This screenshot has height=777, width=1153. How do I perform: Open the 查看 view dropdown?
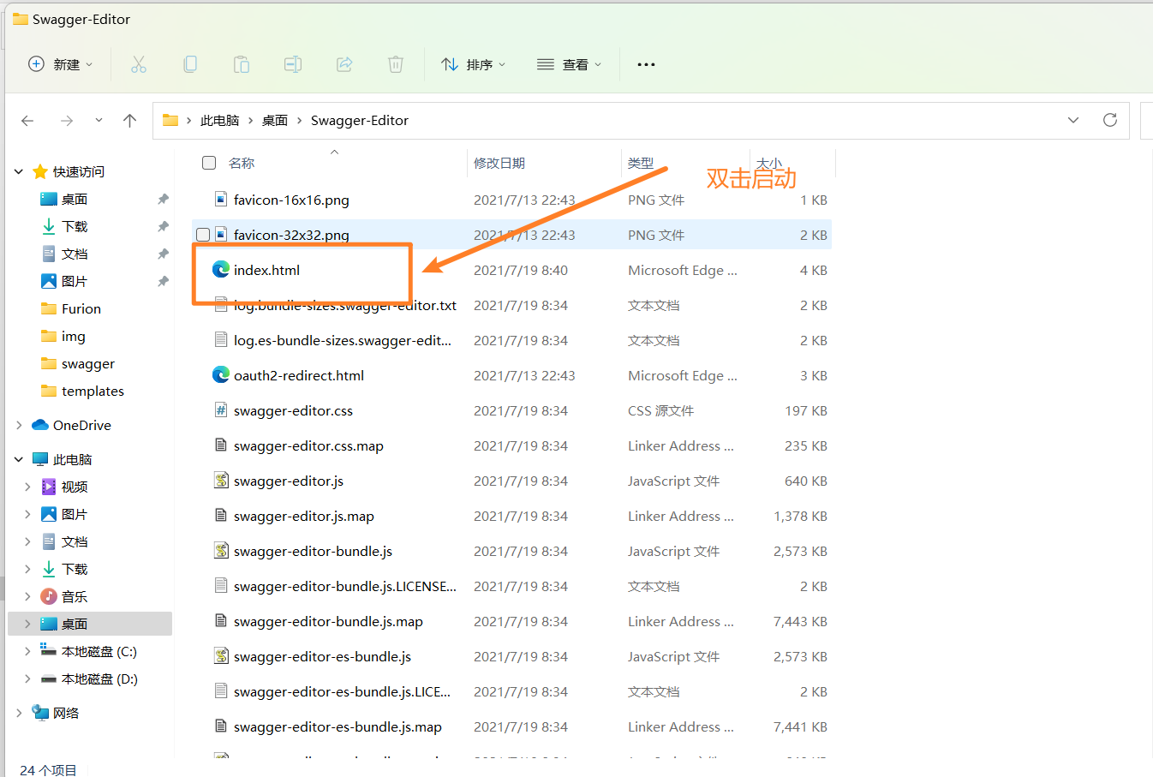point(569,64)
